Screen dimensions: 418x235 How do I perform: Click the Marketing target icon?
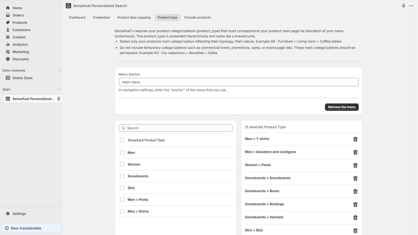point(8,52)
